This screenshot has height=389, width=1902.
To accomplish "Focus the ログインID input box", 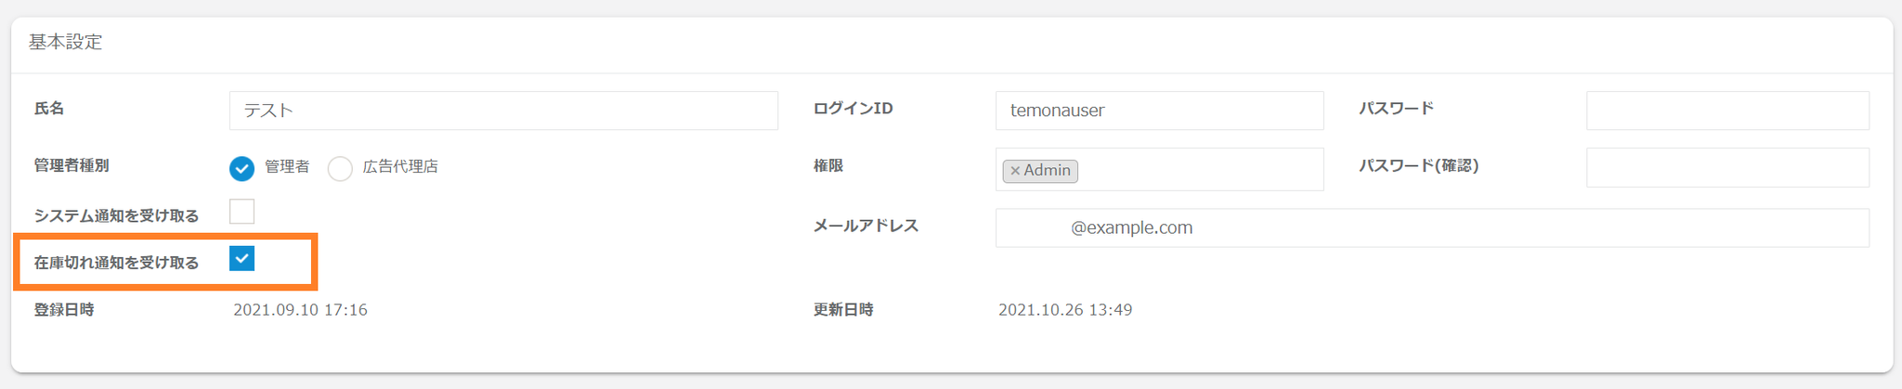I will click(1159, 110).
